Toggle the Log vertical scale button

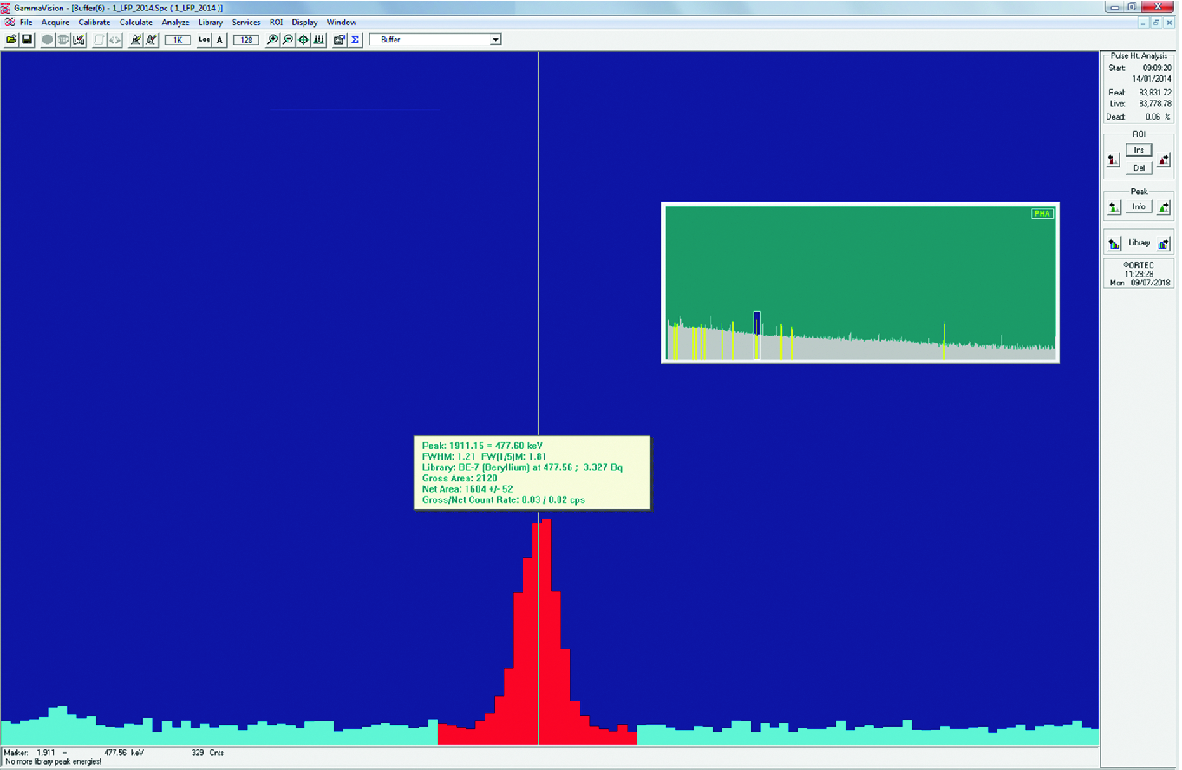(x=204, y=40)
